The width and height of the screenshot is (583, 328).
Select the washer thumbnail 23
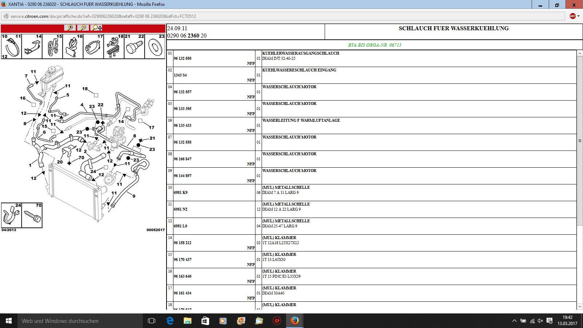155,46
